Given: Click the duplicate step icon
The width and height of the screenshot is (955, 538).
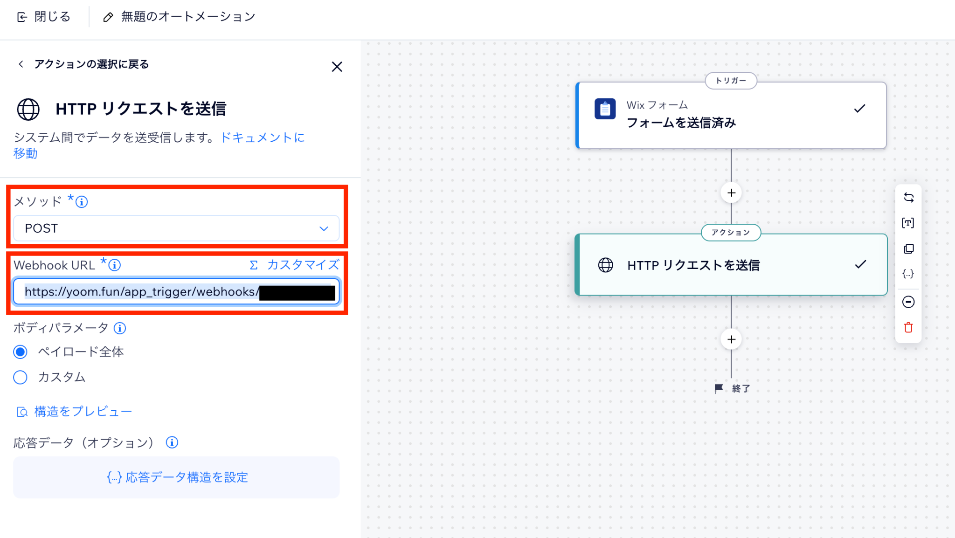Looking at the screenshot, I should tap(908, 248).
